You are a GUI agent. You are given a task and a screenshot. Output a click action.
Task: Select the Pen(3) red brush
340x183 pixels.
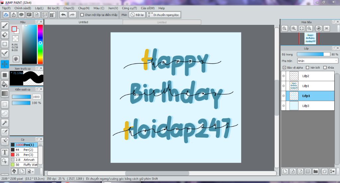(24, 154)
